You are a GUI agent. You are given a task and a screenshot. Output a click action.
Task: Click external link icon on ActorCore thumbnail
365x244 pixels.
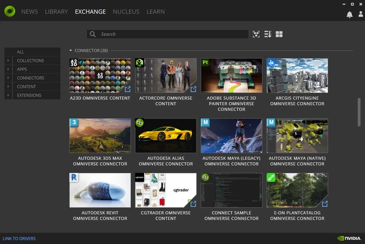193,89
